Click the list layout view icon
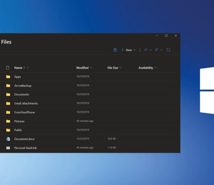 tap(146, 50)
